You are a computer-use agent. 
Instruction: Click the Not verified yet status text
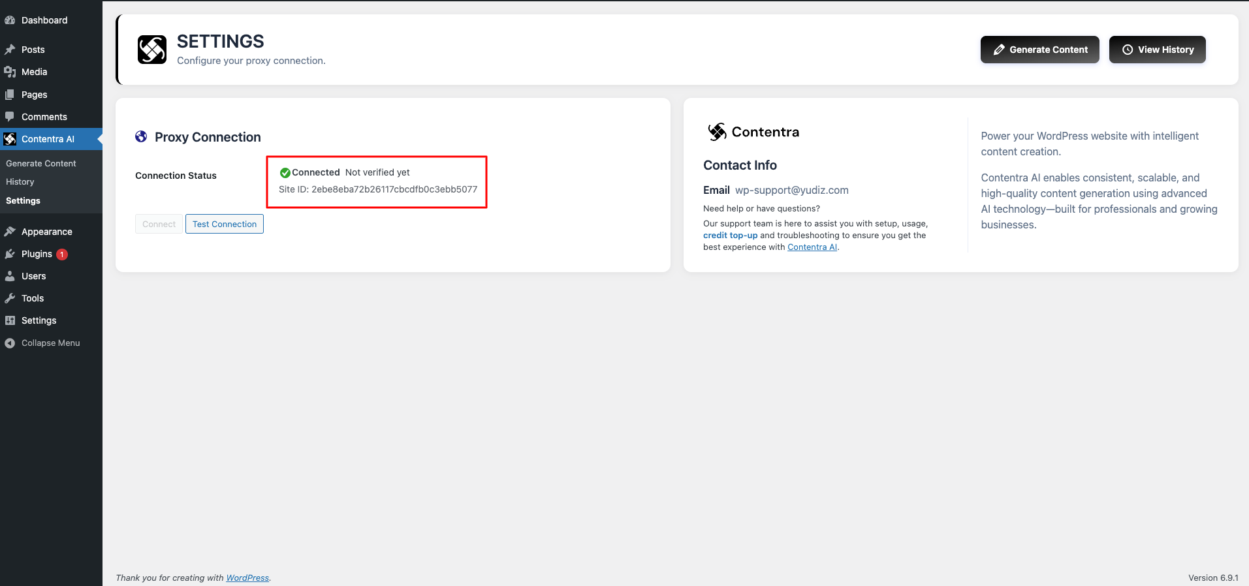pos(377,172)
